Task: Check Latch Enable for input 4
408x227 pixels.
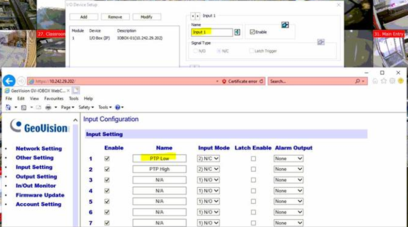Action: click(x=253, y=191)
